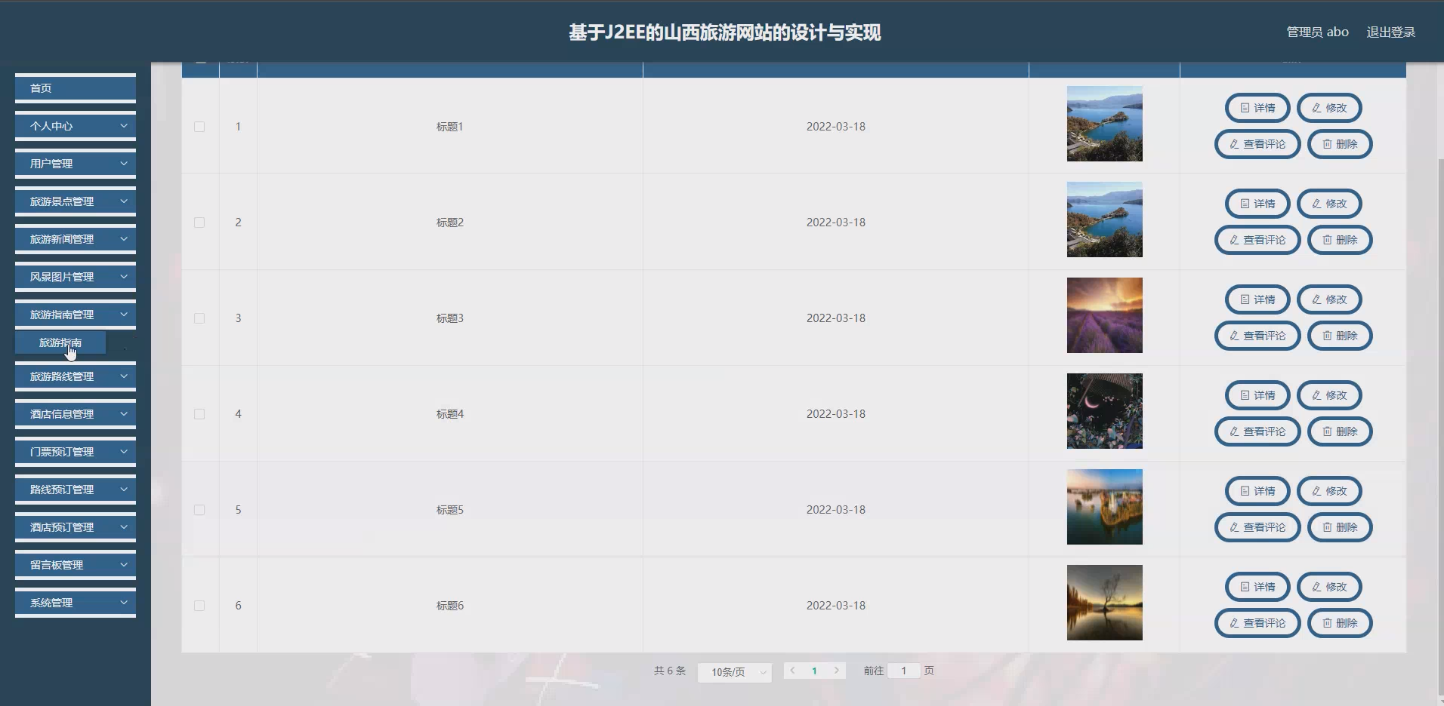Modify the 标题3 entry
Screen dimensions: 1444x706
1329,299
